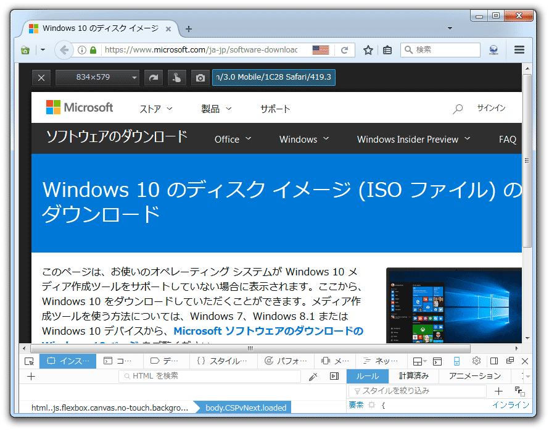The width and height of the screenshot is (549, 431).
Task: Open developer tools settings gear
Action: click(x=476, y=361)
